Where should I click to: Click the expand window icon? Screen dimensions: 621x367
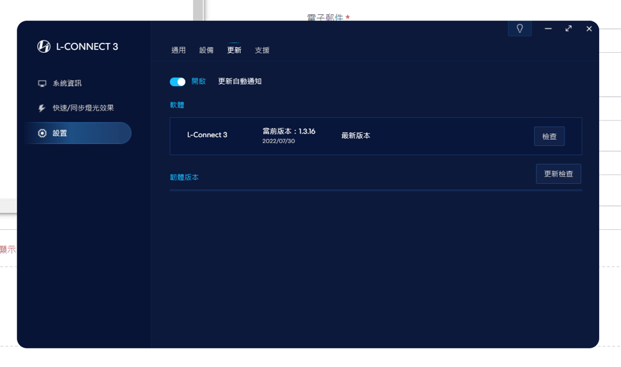pyautogui.click(x=568, y=28)
